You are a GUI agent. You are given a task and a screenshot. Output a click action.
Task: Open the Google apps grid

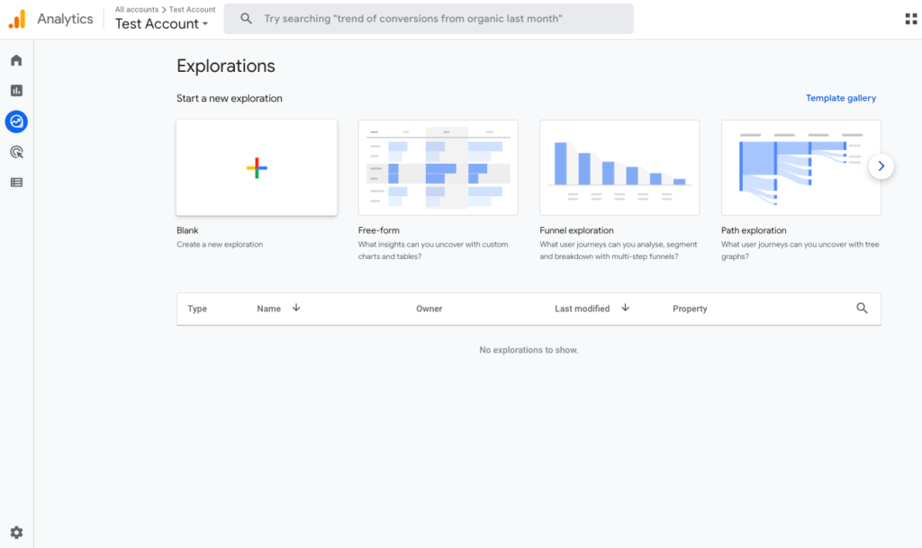pos(911,19)
